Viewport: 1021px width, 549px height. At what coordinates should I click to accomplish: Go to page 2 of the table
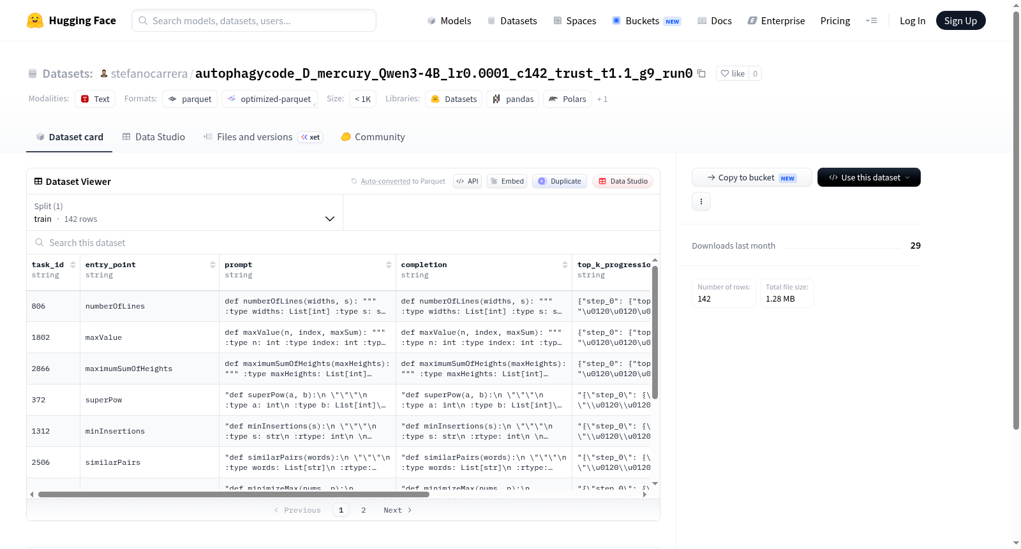click(x=364, y=510)
